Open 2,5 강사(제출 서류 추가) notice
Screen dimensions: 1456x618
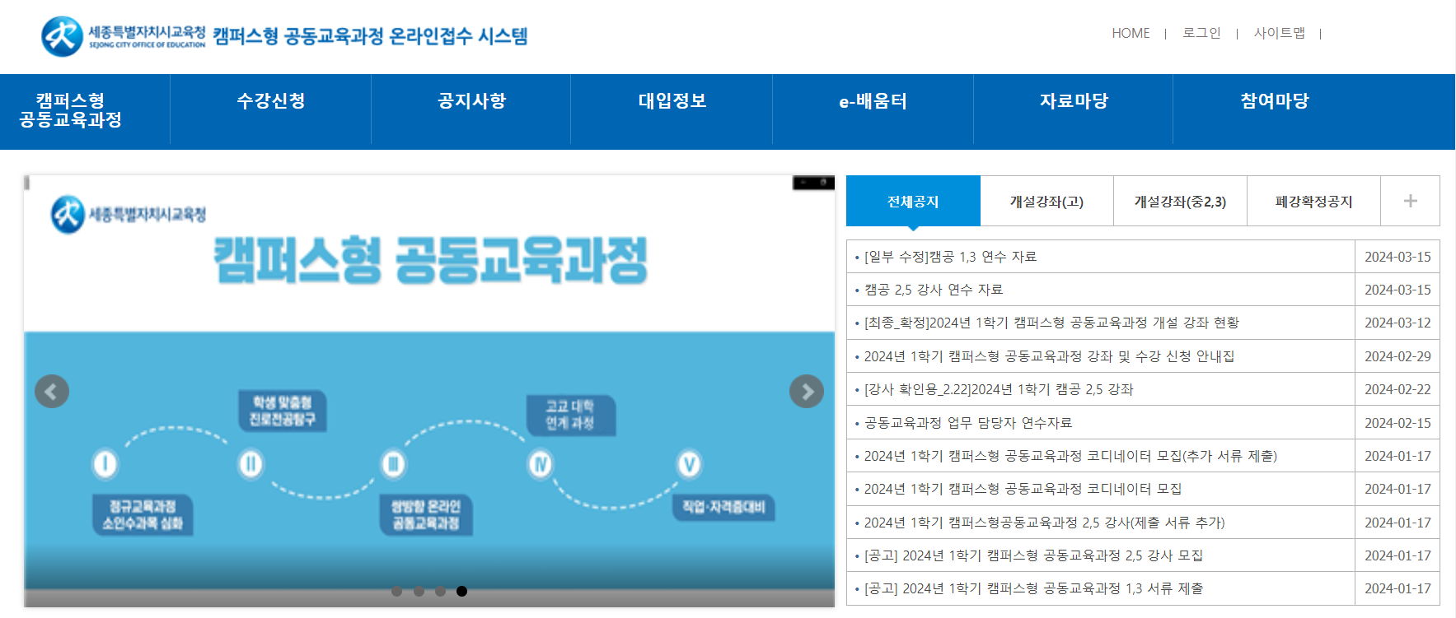pyautogui.click(x=1044, y=523)
